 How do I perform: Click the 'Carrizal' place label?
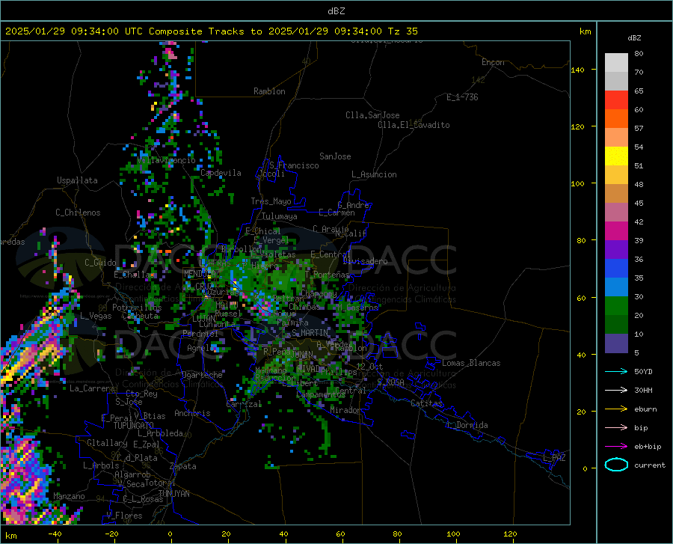[244, 404]
